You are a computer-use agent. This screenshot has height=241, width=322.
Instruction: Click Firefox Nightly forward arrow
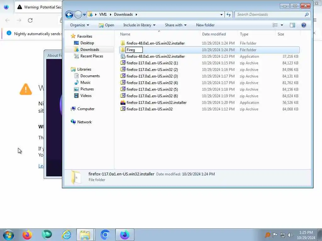19,20
